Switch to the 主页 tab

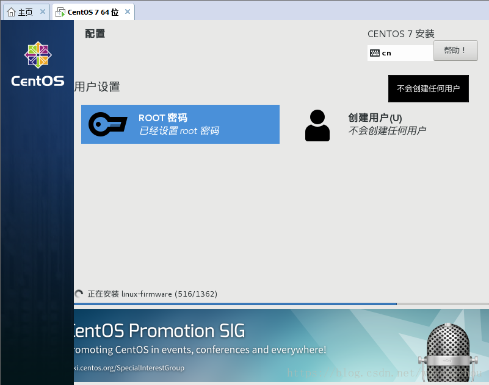click(x=25, y=12)
